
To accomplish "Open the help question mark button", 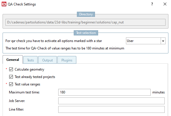I will coord(152,4).
